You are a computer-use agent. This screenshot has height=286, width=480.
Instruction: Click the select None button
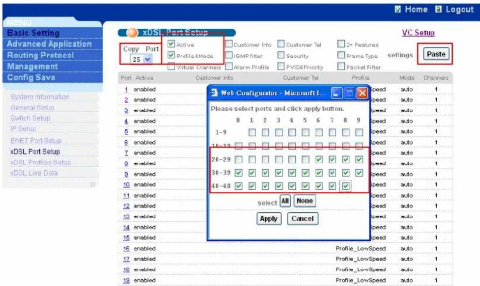tap(305, 201)
